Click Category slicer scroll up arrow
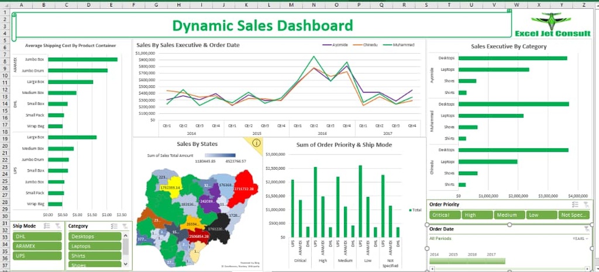This screenshot has width=599, height=272. tap(125, 236)
